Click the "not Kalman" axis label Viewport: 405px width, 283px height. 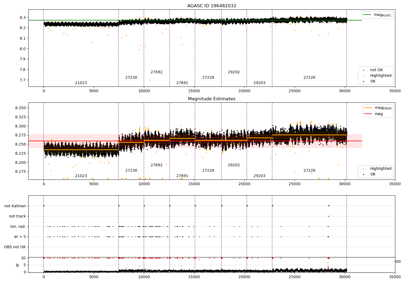tap(15, 206)
